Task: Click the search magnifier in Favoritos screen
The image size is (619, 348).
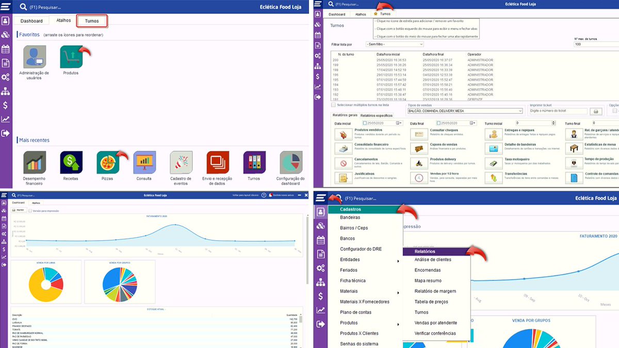Action: [23, 7]
